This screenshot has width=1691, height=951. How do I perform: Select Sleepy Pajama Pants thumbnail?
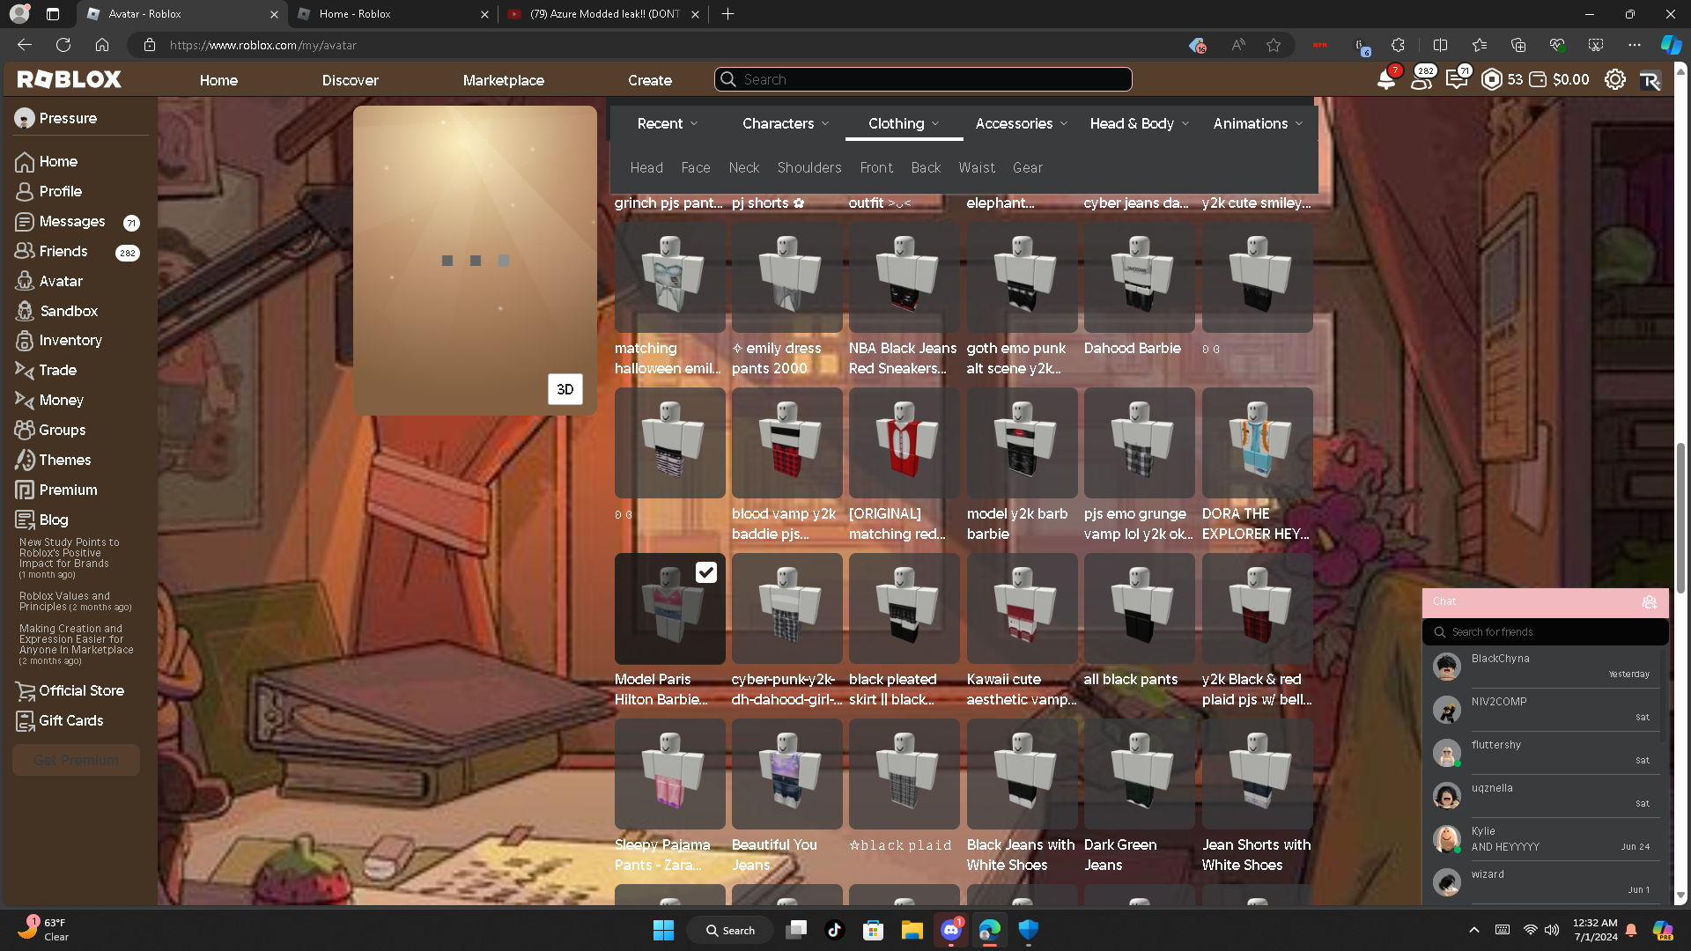tap(670, 774)
